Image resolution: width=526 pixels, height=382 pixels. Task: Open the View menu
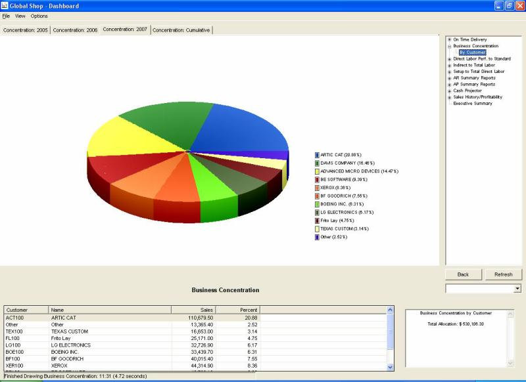click(20, 16)
